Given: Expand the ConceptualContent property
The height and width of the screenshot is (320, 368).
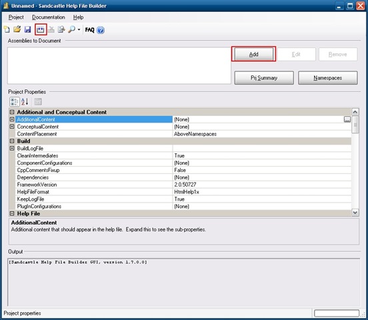Looking at the screenshot, I should (x=12, y=127).
